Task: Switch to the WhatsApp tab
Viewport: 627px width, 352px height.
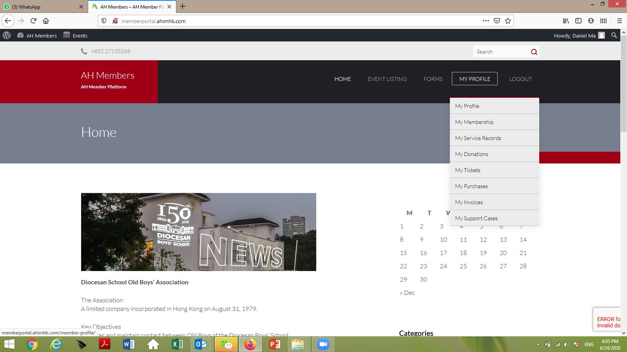Action: (x=43, y=7)
